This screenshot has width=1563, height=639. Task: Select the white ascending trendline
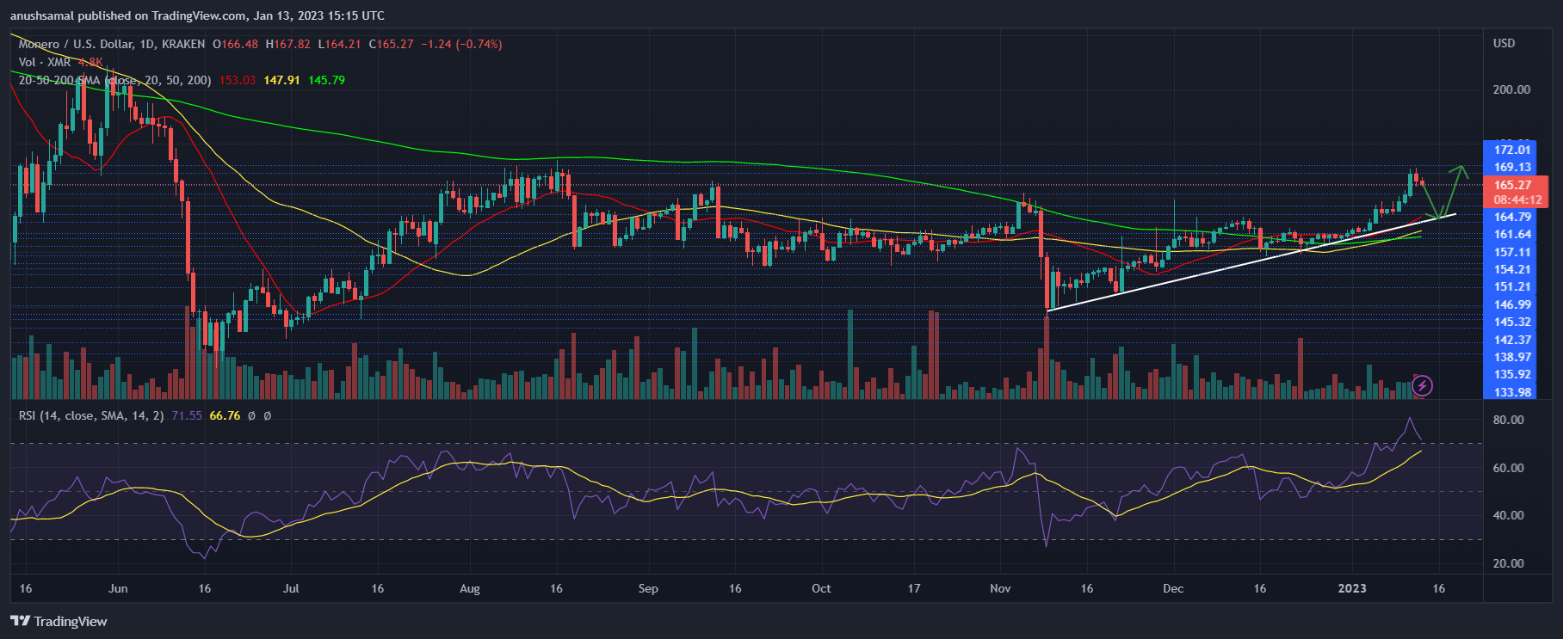[x=1248, y=262]
